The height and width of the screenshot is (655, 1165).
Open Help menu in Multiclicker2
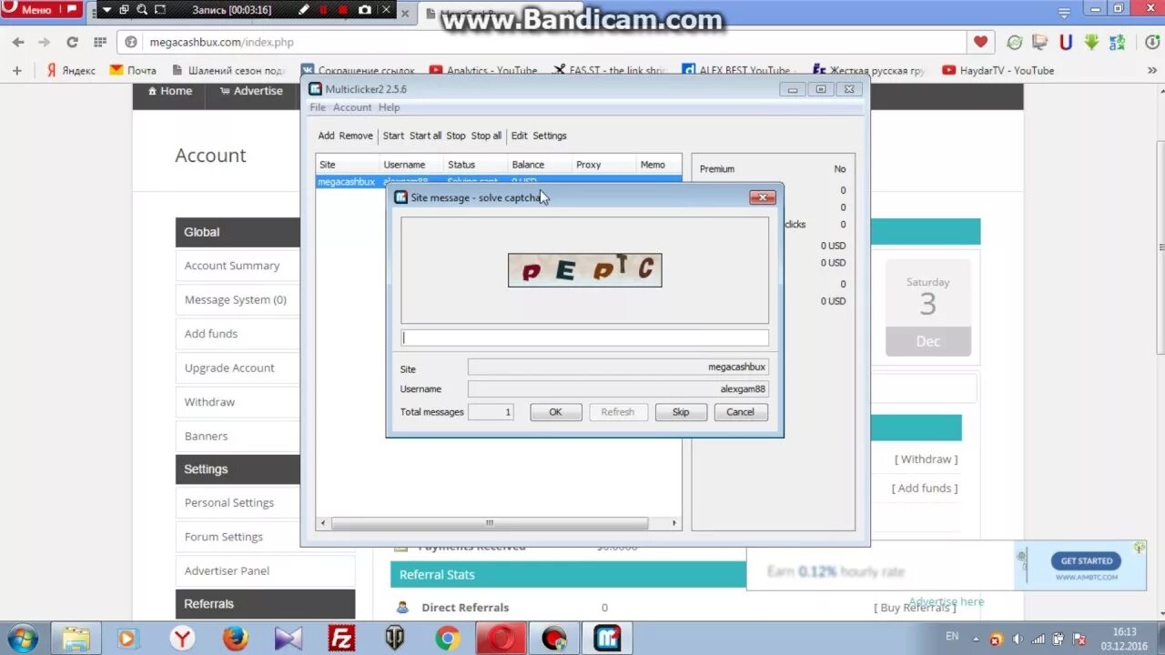point(389,107)
